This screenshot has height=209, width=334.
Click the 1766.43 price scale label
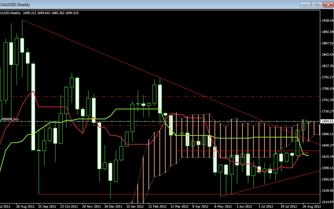coord(328,88)
